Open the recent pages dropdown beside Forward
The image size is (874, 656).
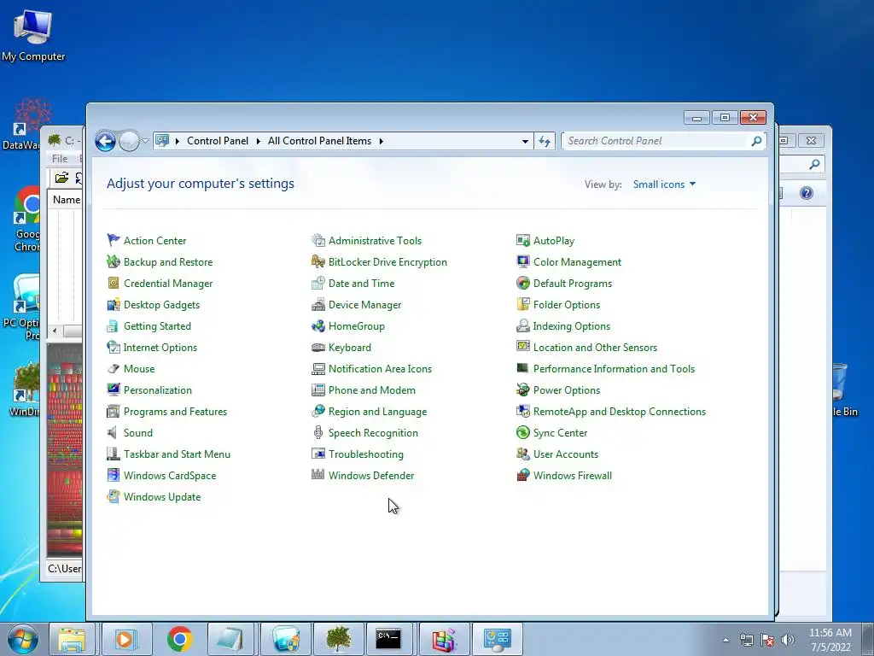(145, 141)
